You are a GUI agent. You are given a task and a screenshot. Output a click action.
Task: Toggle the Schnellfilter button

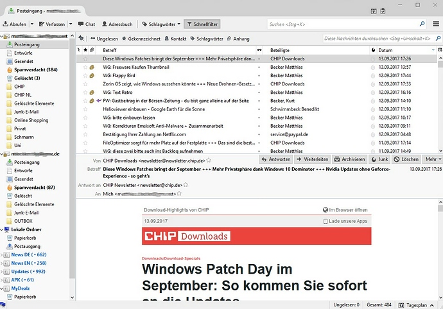click(202, 24)
